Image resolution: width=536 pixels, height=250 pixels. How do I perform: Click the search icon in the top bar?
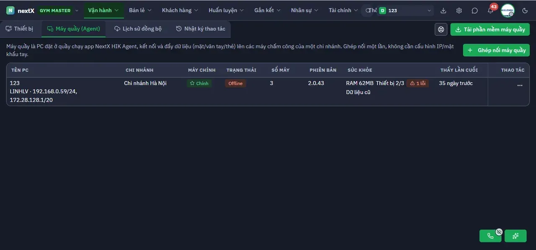tap(368, 10)
